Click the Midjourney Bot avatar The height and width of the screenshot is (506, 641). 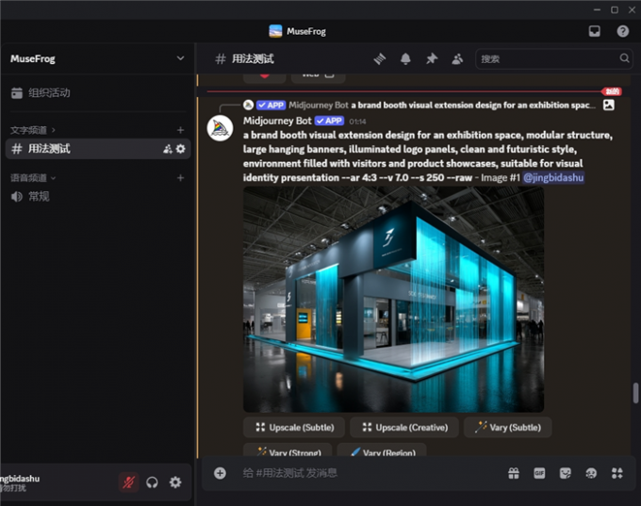point(221,128)
